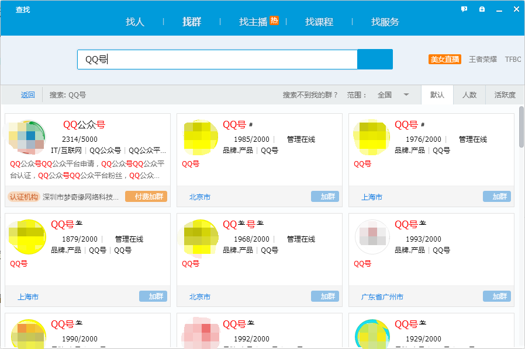Click the 认证机构 badge
The height and width of the screenshot is (349, 525).
(24, 197)
